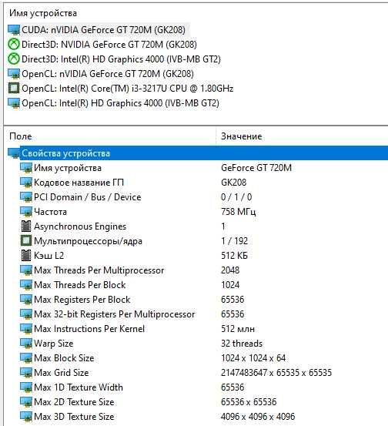The width and height of the screenshot is (388, 426).
Task: Click icon of Warp Size row
Action: pos(26,344)
